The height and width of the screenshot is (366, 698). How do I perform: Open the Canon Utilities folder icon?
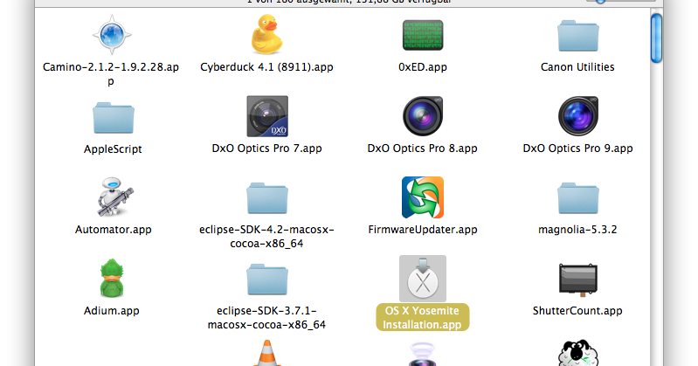(577, 36)
